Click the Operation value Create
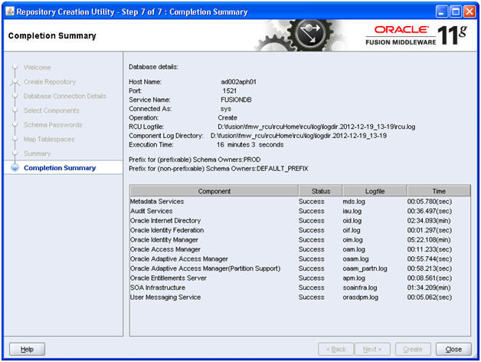The width and height of the screenshot is (481, 362). [x=227, y=117]
